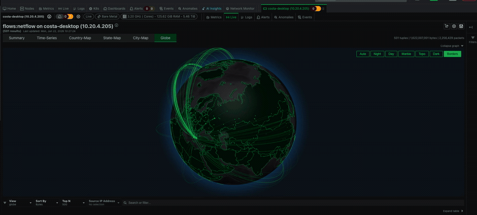
Task: Click node alert bell counter pill
Action: click(x=64, y=17)
